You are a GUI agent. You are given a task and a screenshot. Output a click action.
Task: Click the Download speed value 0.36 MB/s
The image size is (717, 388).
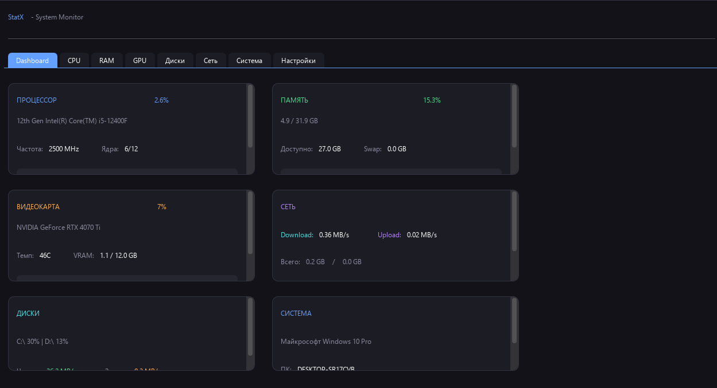pyautogui.click(x=335, y=234)
